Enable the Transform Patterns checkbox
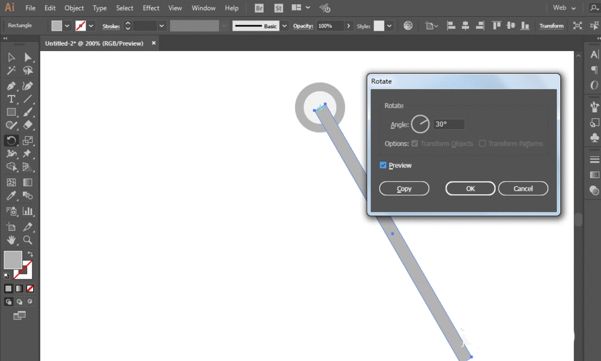The height and width of the screenshot is (361, 601). tap(483, 144)
